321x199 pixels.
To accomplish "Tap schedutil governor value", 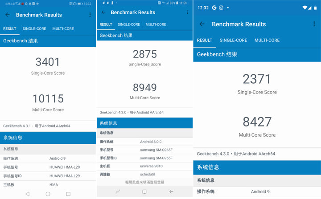I will point(148,174).
